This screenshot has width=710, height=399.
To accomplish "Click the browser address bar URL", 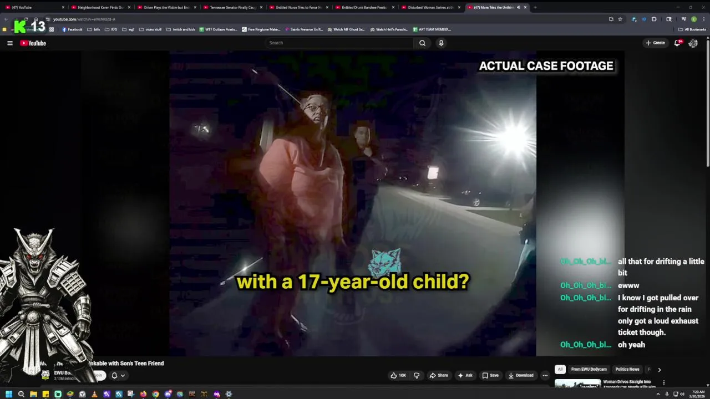I will coord(84,19).
